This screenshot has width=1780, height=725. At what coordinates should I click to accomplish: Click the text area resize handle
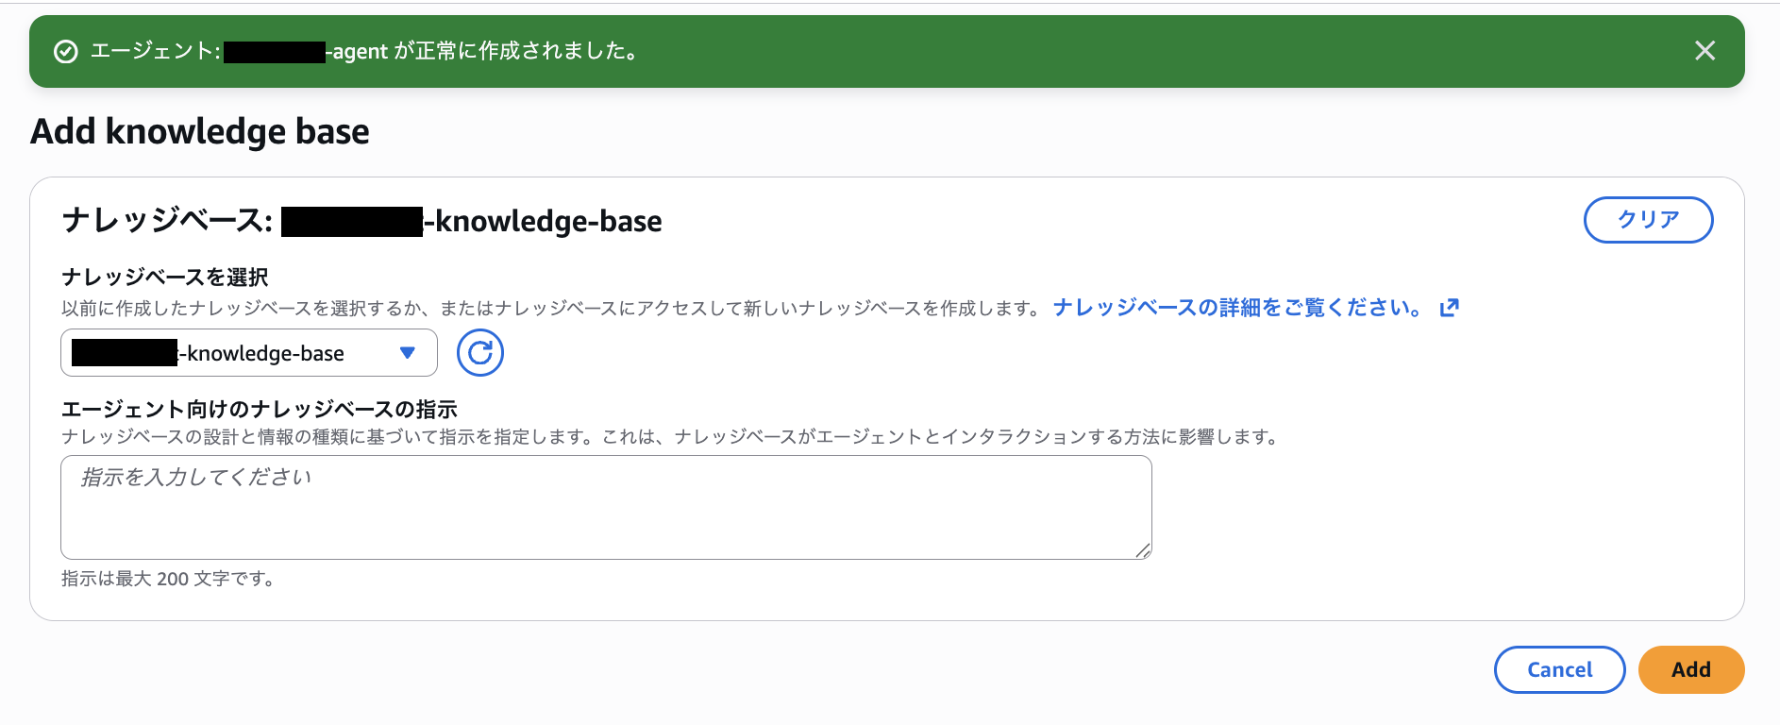point(1143,551)
